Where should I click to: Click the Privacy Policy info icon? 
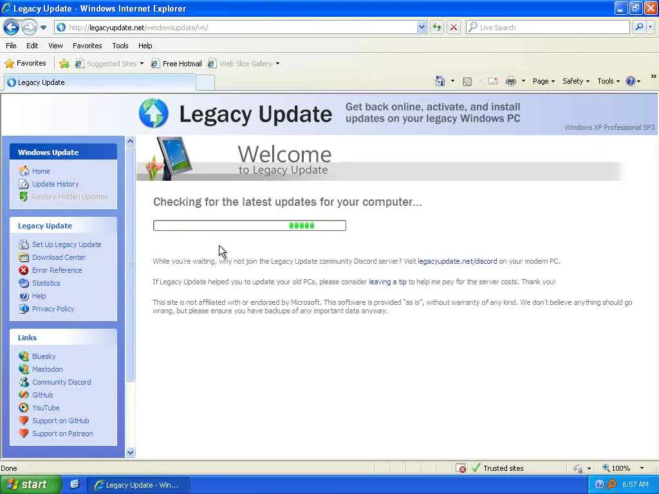24,309
